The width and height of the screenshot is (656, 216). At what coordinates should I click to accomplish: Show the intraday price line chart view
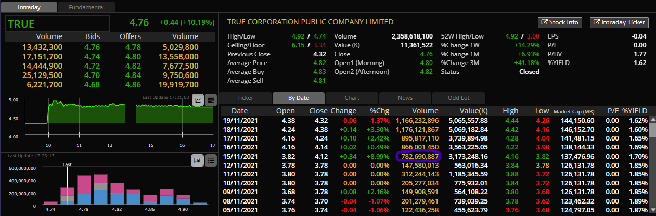198,100
